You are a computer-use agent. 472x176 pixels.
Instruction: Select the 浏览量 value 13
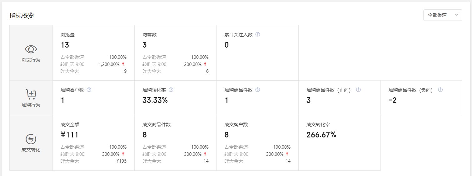tap(65, 45)
